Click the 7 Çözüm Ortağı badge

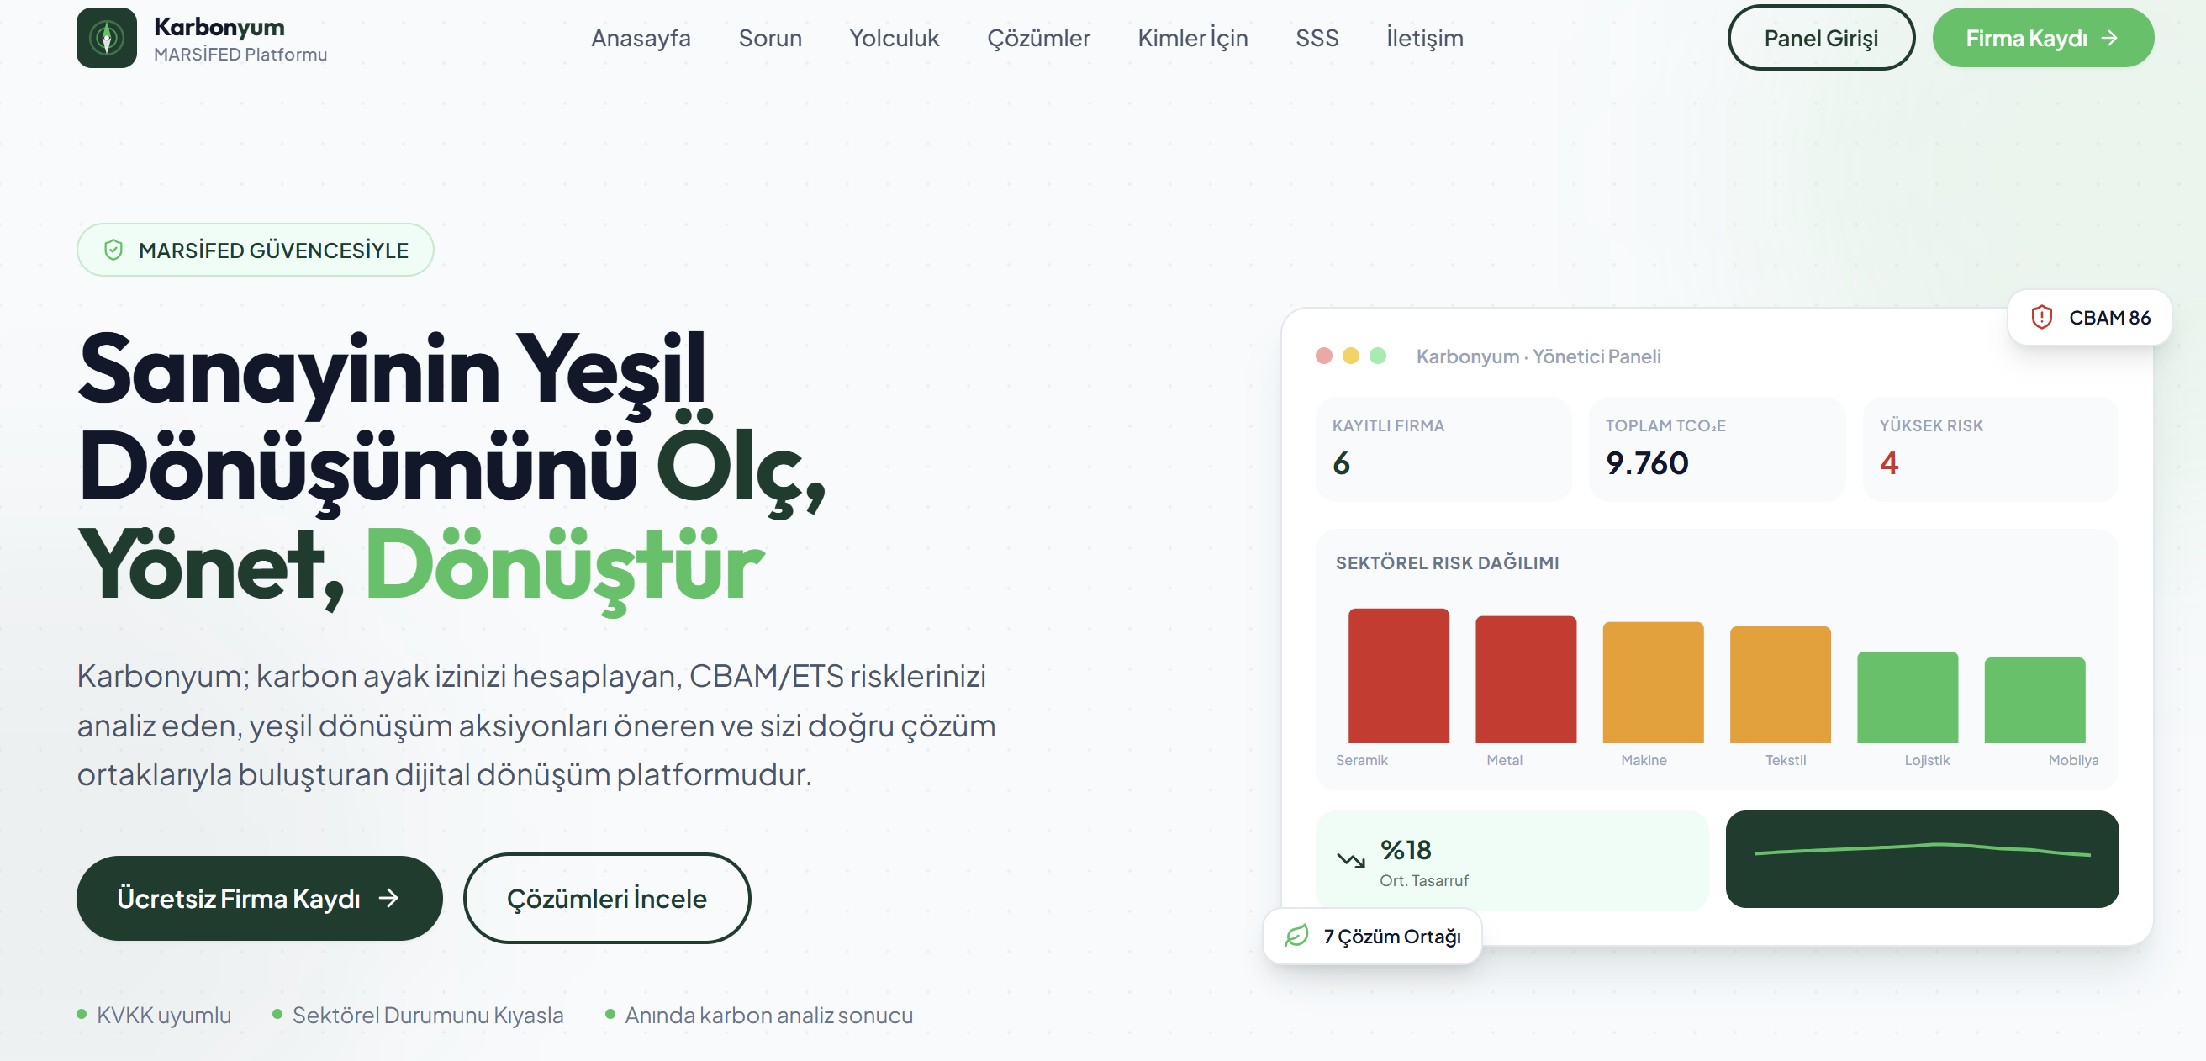click(1372, 936)
